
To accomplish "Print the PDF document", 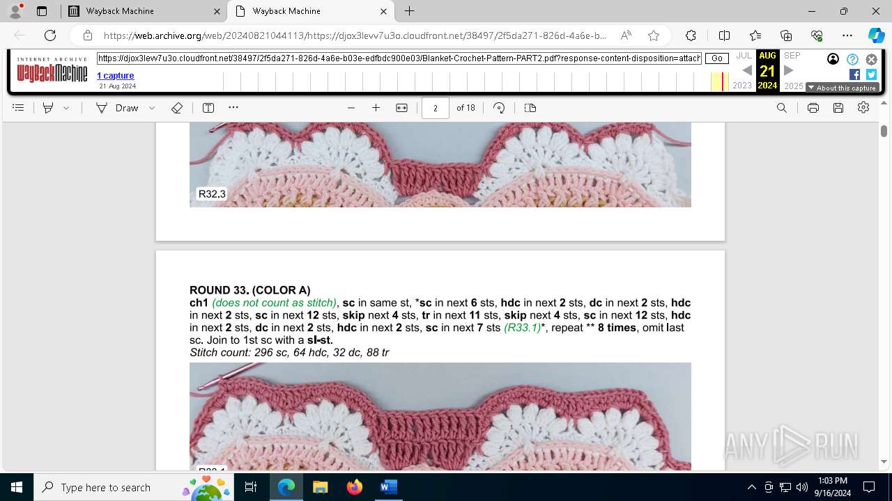I will [x=813, y=108].
